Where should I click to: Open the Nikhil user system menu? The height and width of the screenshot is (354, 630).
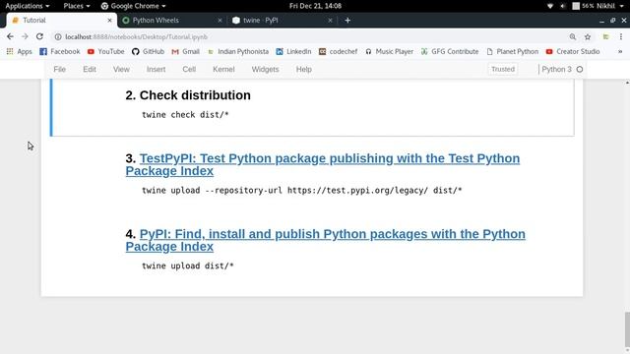[x=610, y=6]
